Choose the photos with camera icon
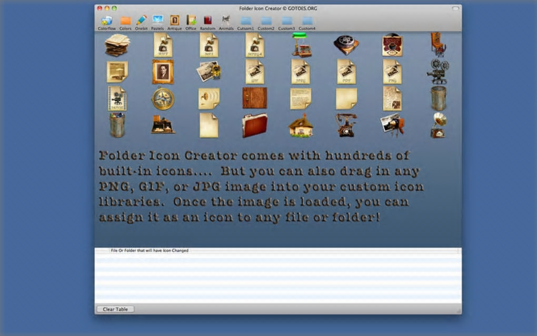The image size is (537, 336). (x=209, y=71)
